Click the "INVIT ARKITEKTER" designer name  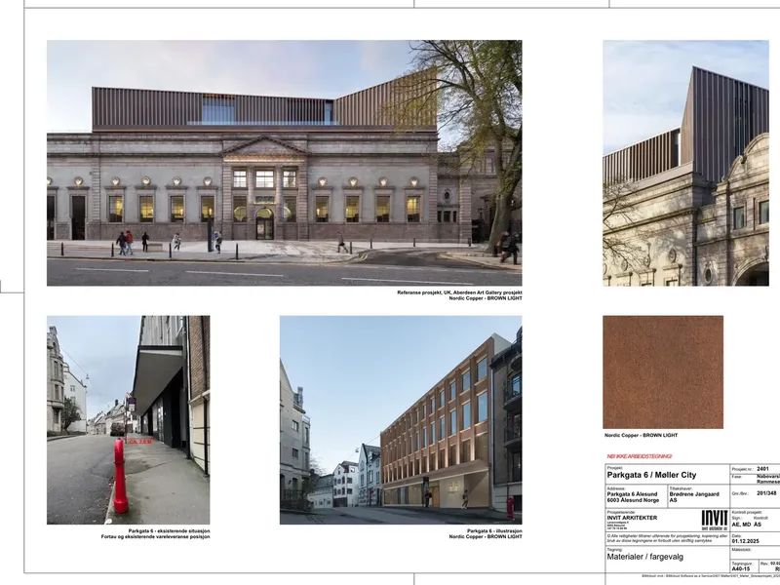[632, 518]
